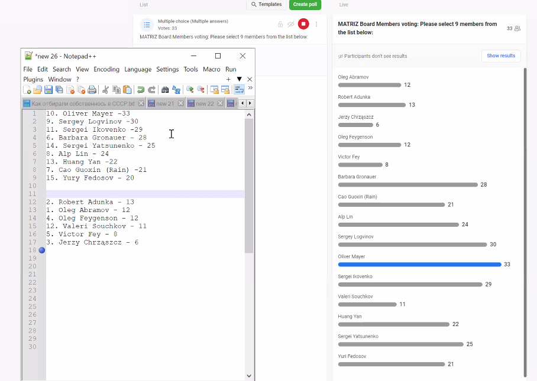This screenshot has width=537, height=381.
Task: Click the Undo arrow icon
Action: click(x=141, y=90)
